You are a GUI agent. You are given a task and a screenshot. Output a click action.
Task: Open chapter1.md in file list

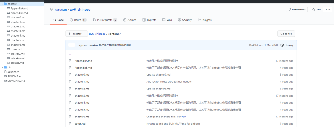(x=82, y=82)
